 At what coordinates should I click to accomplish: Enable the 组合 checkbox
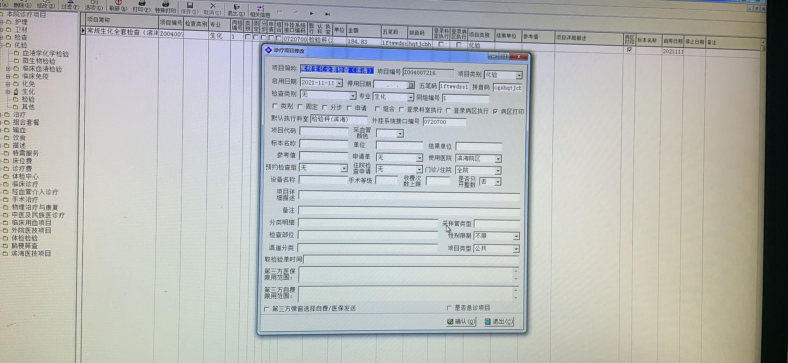point(377,109)
